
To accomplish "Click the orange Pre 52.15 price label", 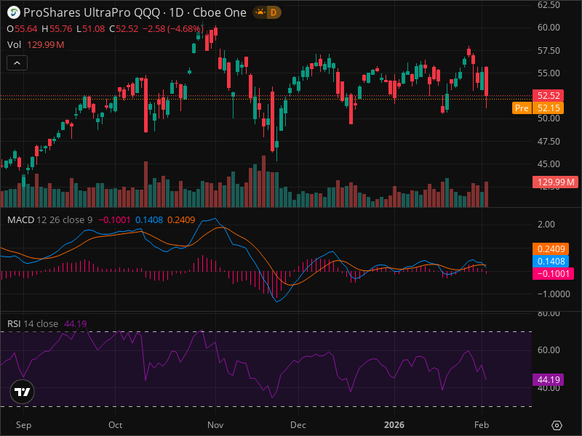I will (x=538, y=108).
